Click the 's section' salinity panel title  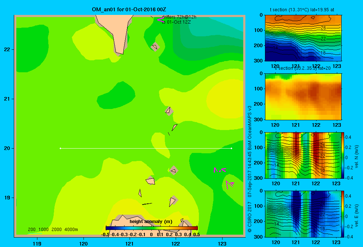tap(303, 68)
